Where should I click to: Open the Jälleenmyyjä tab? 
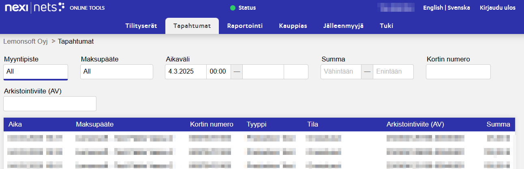(x=343, y=26)
